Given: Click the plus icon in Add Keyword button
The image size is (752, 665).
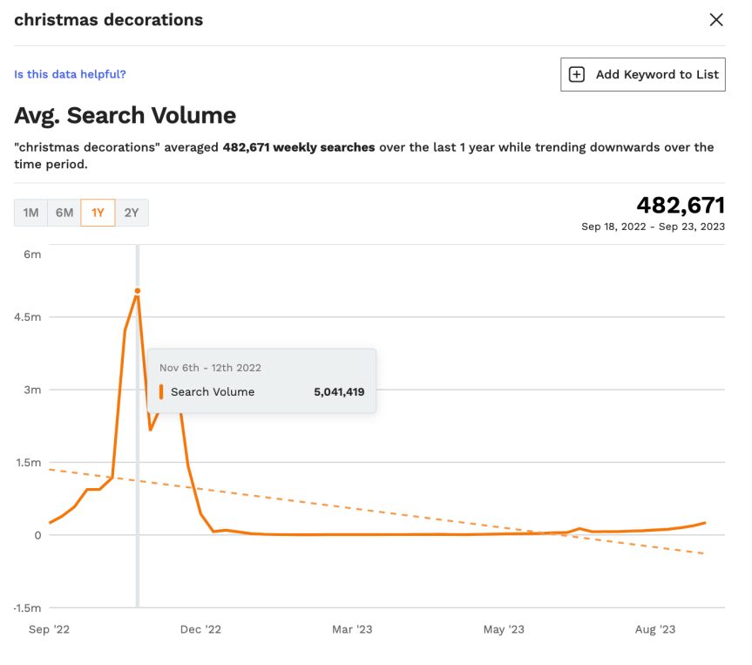Looking at the screenshot, I should [x=577, y=75].
